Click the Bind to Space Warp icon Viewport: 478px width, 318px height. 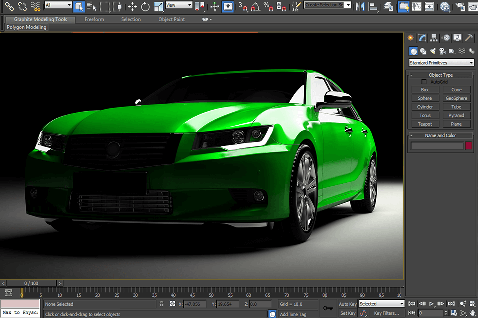[x=36, y=6]
